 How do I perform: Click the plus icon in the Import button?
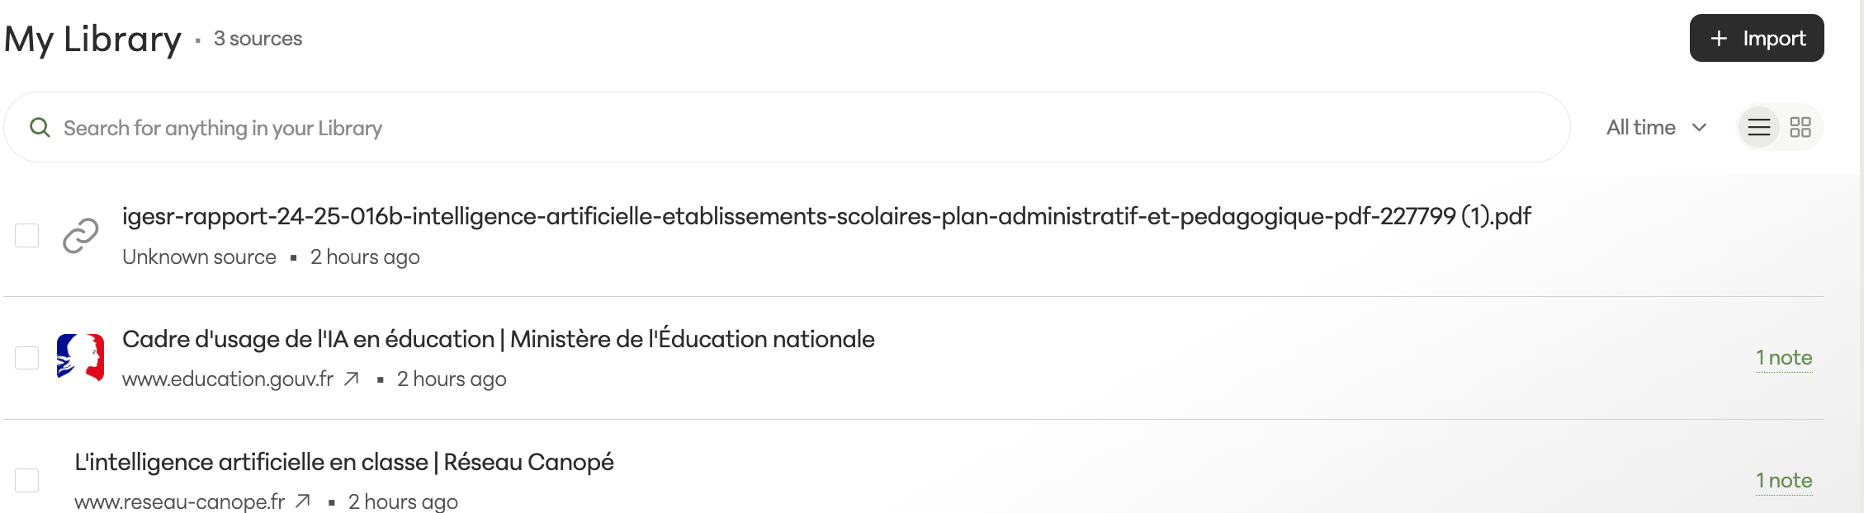(x=1719, y=38)
